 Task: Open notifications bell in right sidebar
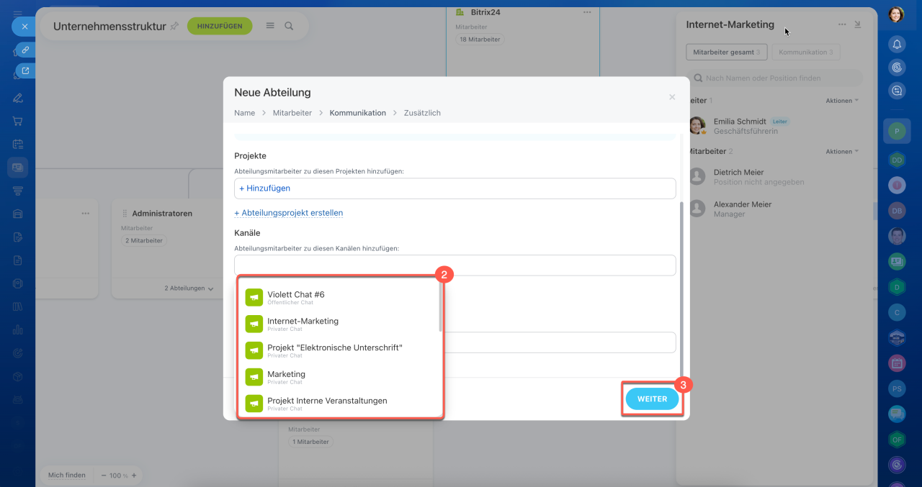pyautogui.click(x=897, y=44)
